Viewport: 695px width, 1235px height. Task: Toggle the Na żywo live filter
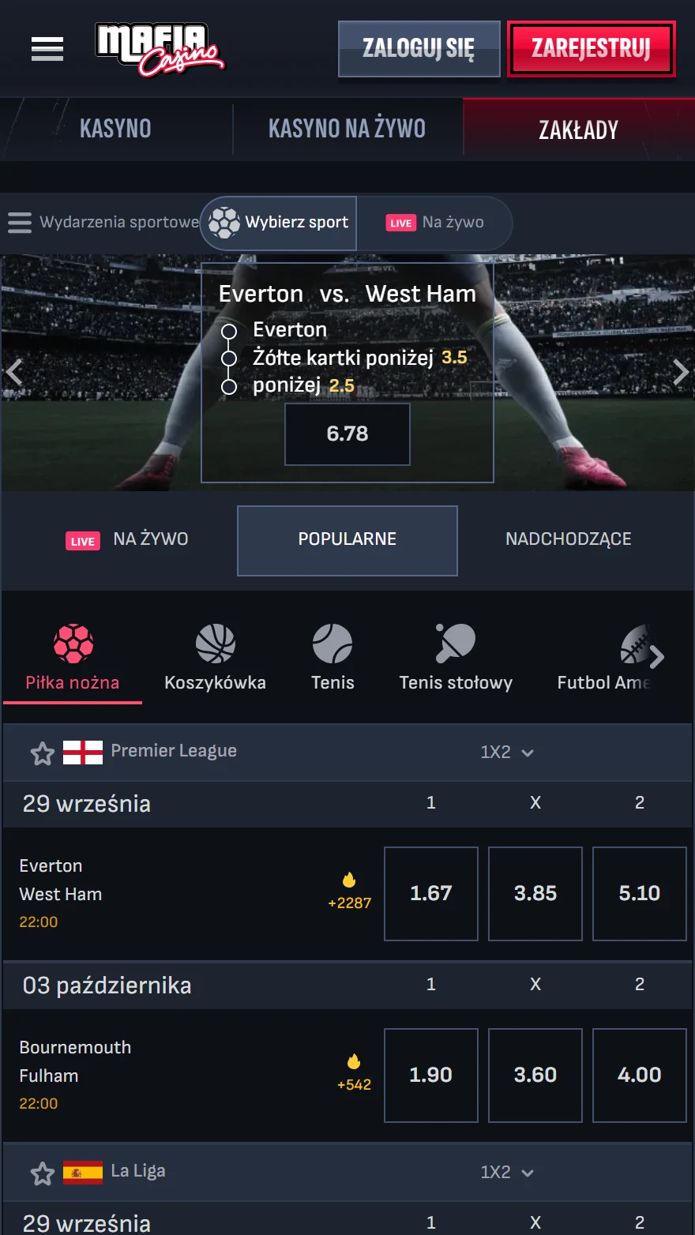(434, 223)
